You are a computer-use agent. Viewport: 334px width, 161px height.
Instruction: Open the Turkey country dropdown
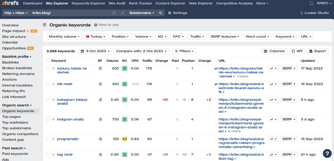pyautogui.click(x=95, y=37)
